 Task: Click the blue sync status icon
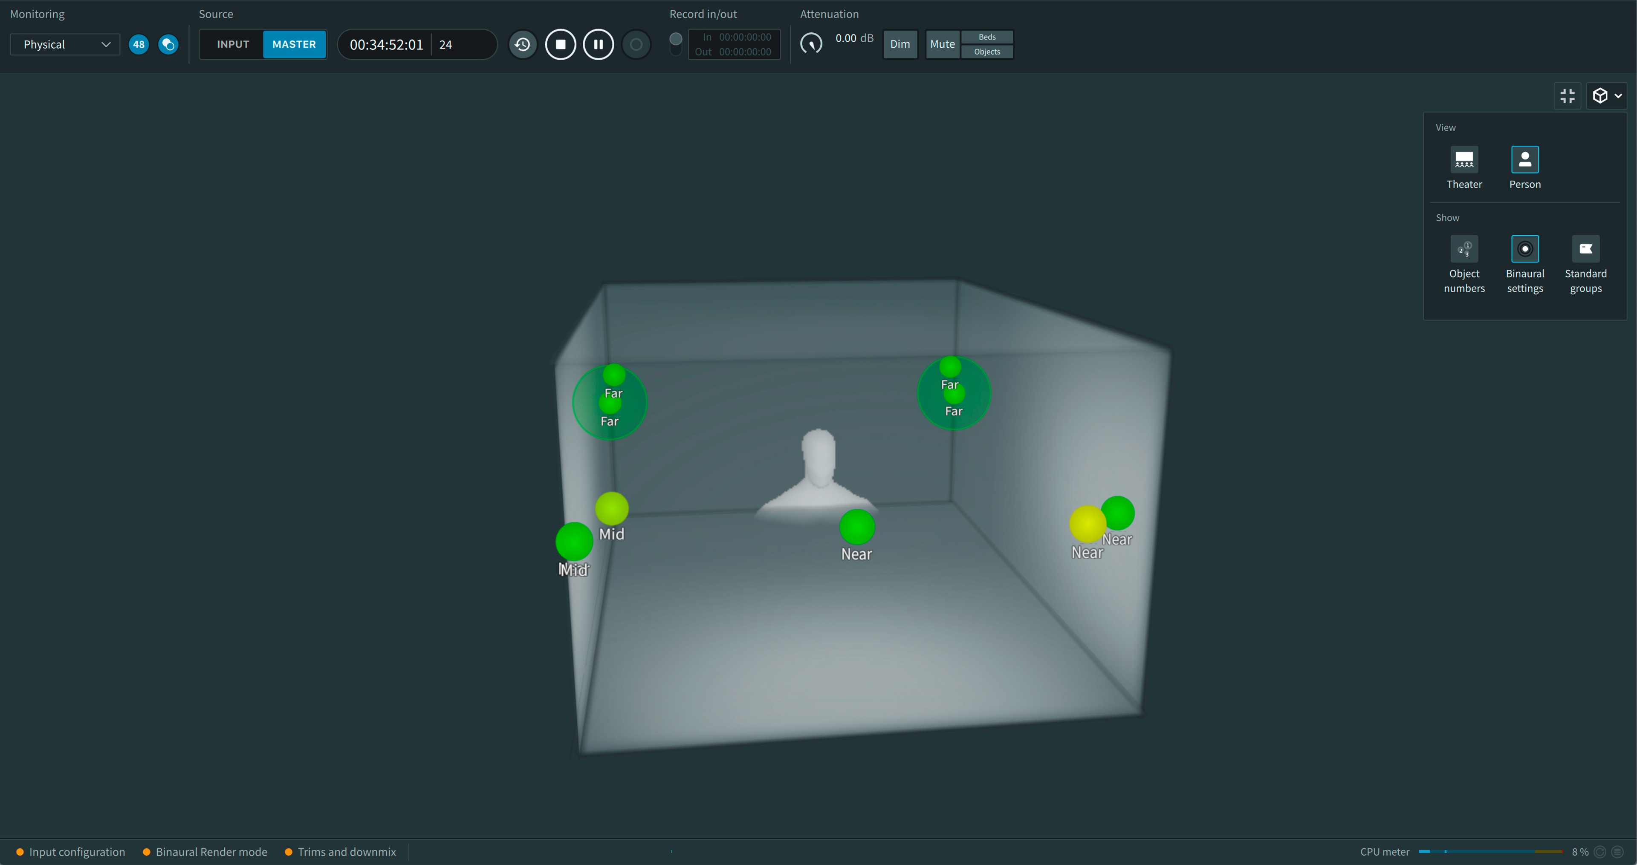(168, 44)
